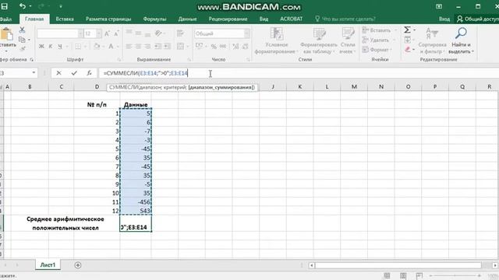The width and height of the screenshot is (499, 280).
Task: Click the Format Painter brush icon
Action: coord(23,48)
